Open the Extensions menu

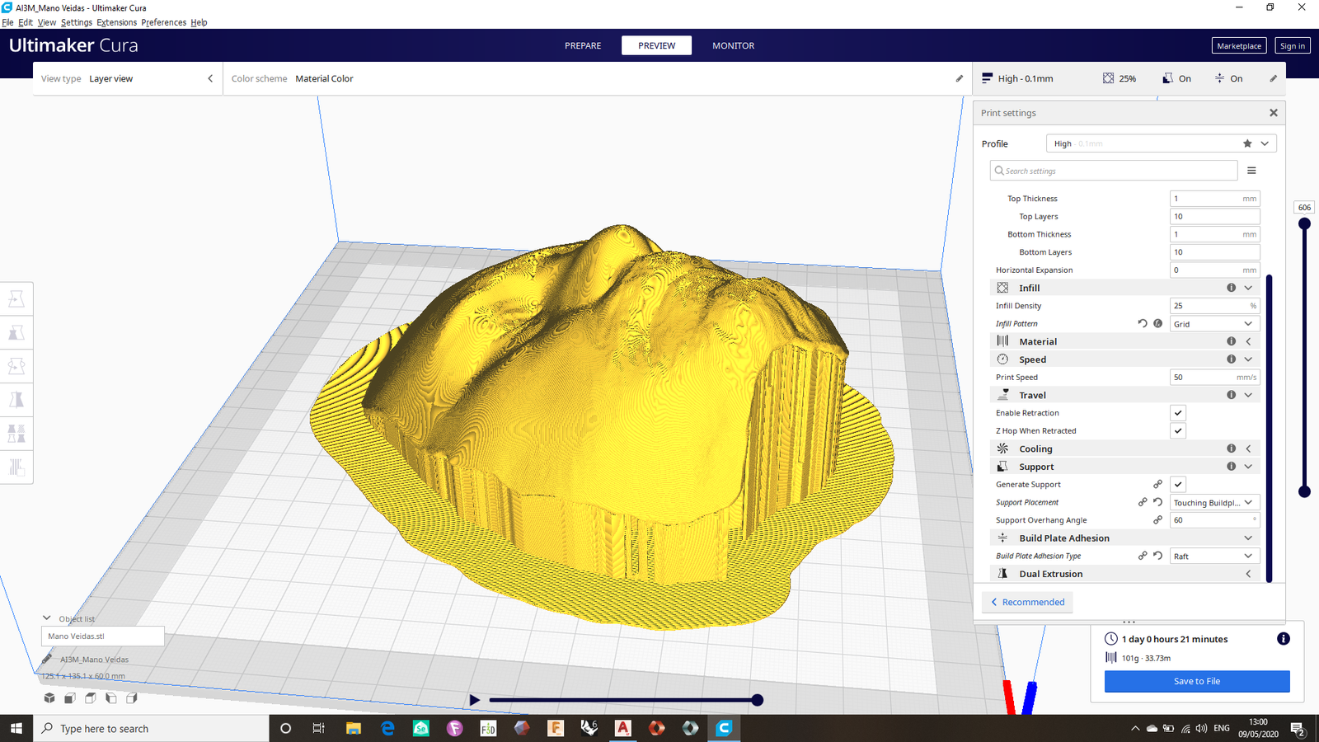point(116,22)
